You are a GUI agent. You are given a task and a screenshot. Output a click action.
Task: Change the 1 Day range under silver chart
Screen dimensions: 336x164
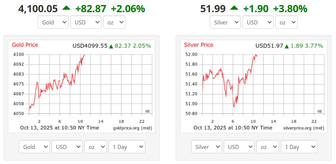tap(299, 147)
